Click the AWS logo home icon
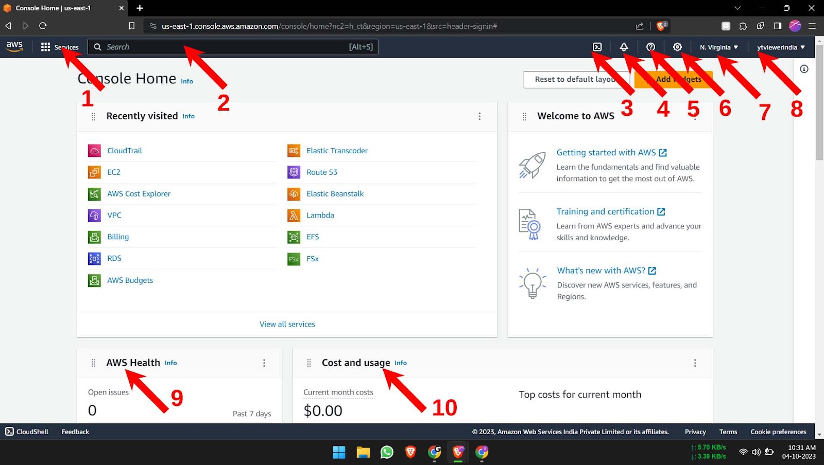 [x=14, y=46]
